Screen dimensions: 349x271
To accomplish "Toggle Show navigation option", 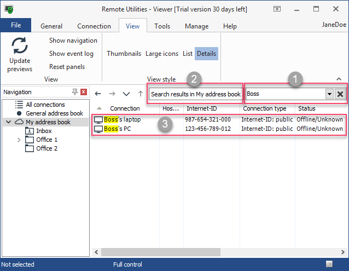I will click(73, 41).
